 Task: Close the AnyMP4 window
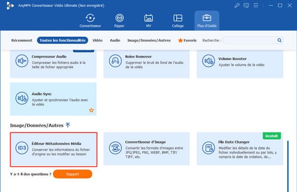[x=290, y=5]
